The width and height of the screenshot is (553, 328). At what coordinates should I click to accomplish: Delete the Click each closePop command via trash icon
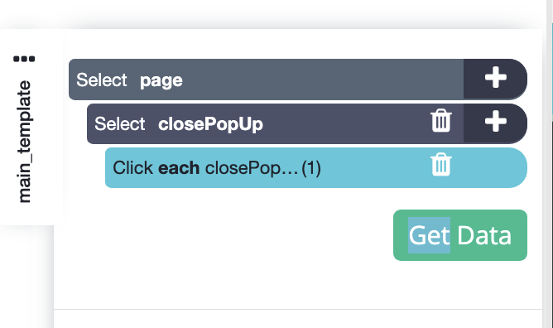441,164
